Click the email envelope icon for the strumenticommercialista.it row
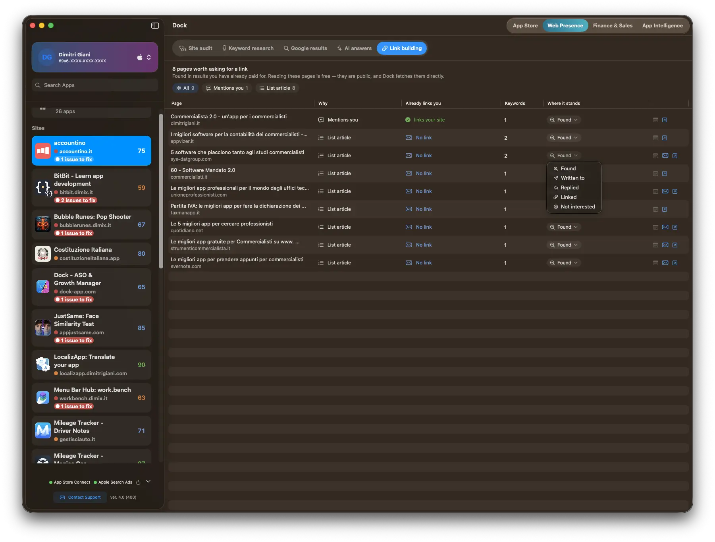The width and height of the screenshot is (715, 542). (665, 245)
